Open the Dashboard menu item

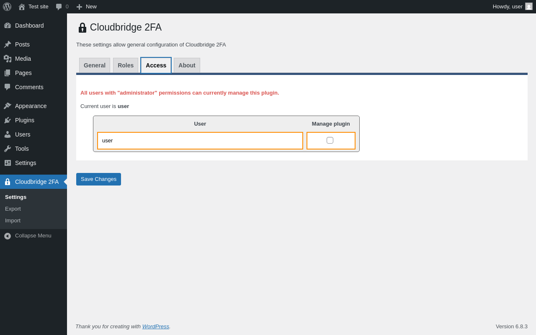[x=33, y=26]
